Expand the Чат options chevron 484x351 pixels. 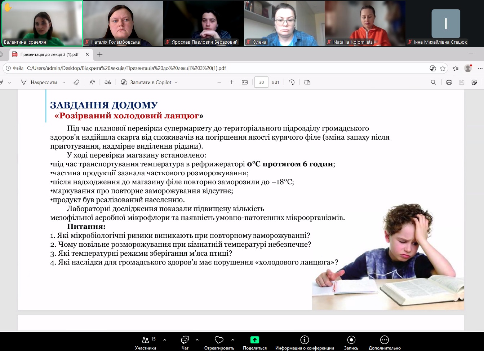tap(197, 340)
